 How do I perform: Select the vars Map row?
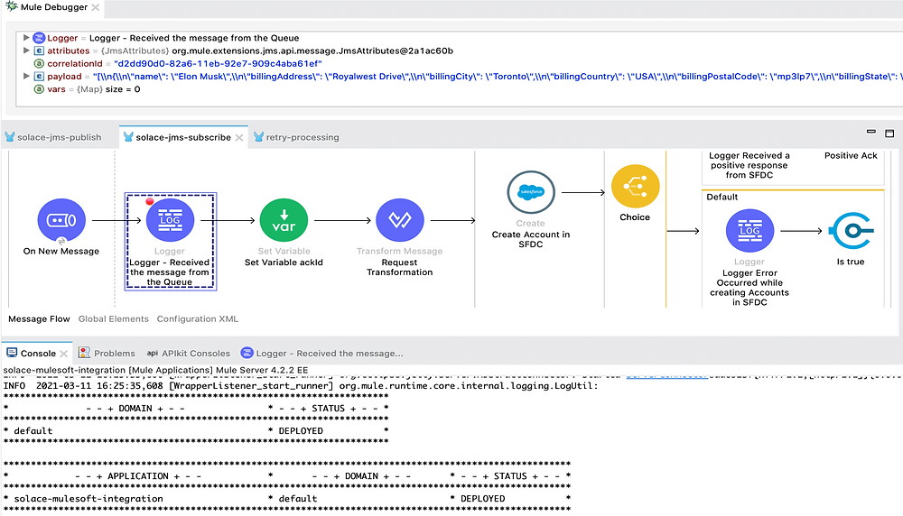87,89
